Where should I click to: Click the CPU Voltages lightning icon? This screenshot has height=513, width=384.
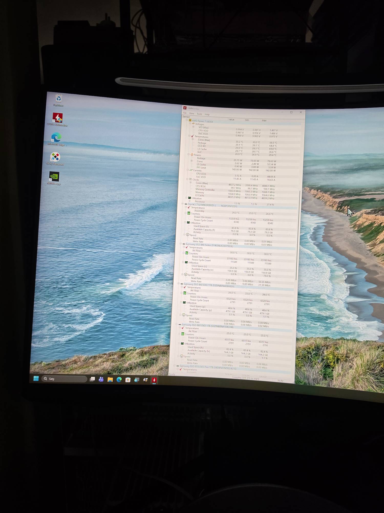click(x=193, y=123)
